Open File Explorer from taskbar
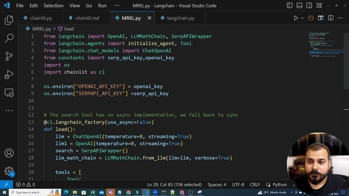349x196 pixels. 75,192
